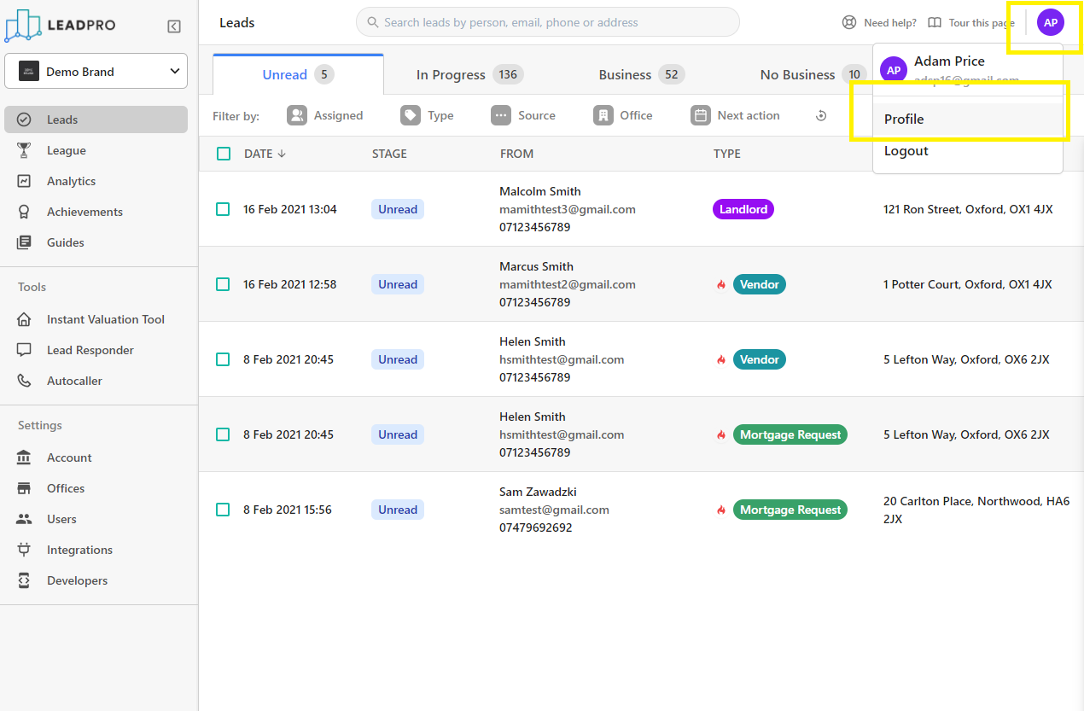Select Profile from the user menu
Image resolution: width=1084 pixels, height=711 pixels.
click(x=904, y=119)
